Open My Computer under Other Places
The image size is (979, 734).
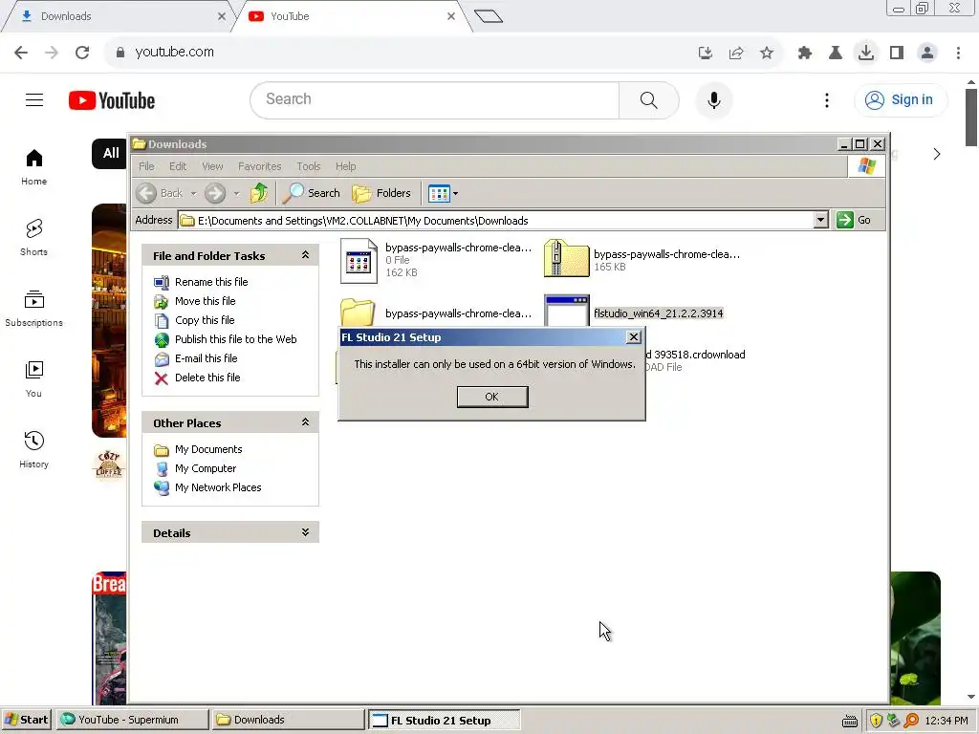tap(206, 468)
